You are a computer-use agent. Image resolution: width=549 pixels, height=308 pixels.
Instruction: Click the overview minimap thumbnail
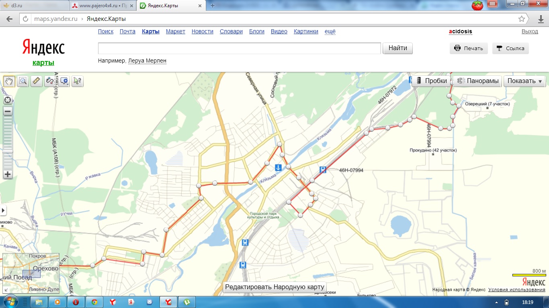pyautogui.click(x=31, y=274)
